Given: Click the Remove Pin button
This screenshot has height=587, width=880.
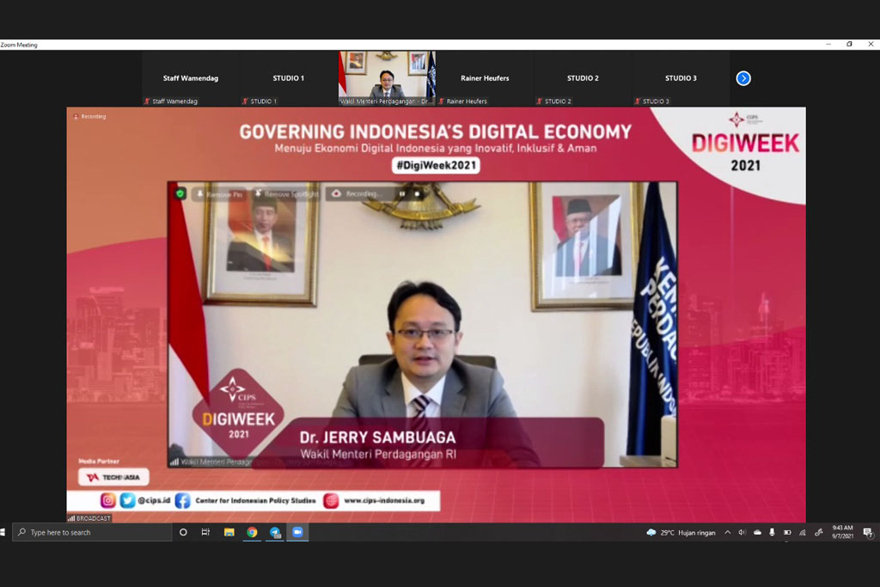Looking at the screenshot, I should pyautogui.click(x=219, y=194).
